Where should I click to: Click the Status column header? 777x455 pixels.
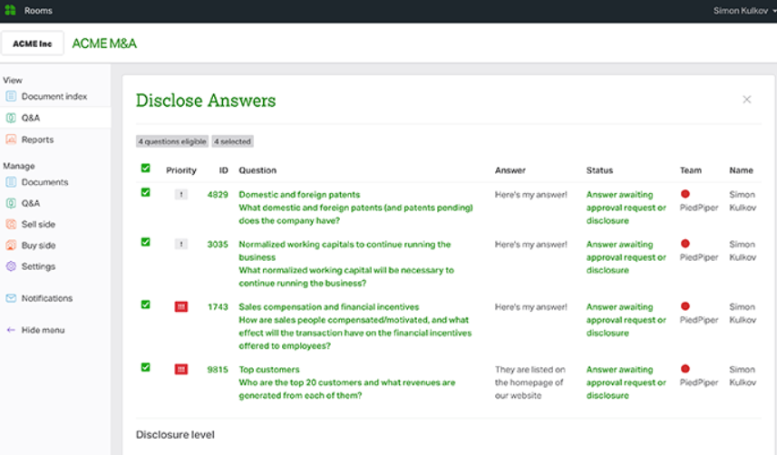pos(599,170)
